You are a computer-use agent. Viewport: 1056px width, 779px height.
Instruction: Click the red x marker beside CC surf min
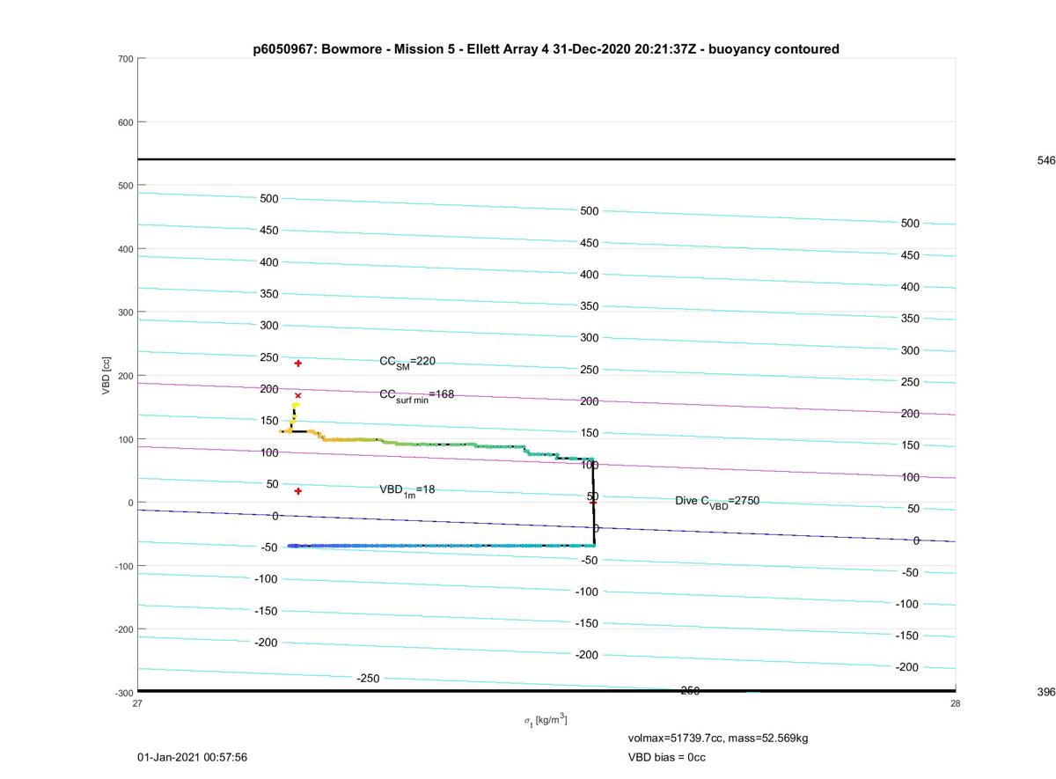point(298,395)
